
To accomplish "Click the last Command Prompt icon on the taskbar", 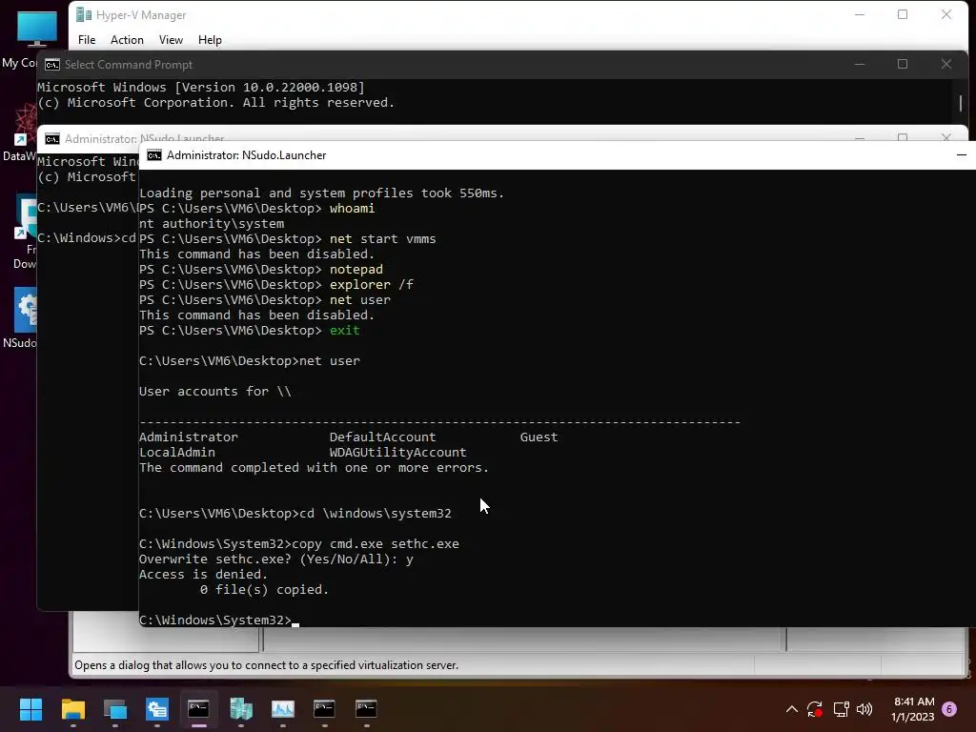I will 366,709.
